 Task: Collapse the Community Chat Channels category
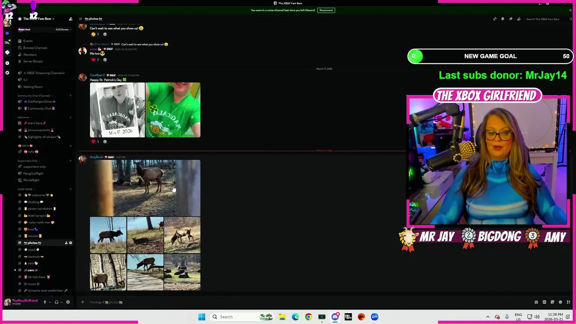click(34, 95)
